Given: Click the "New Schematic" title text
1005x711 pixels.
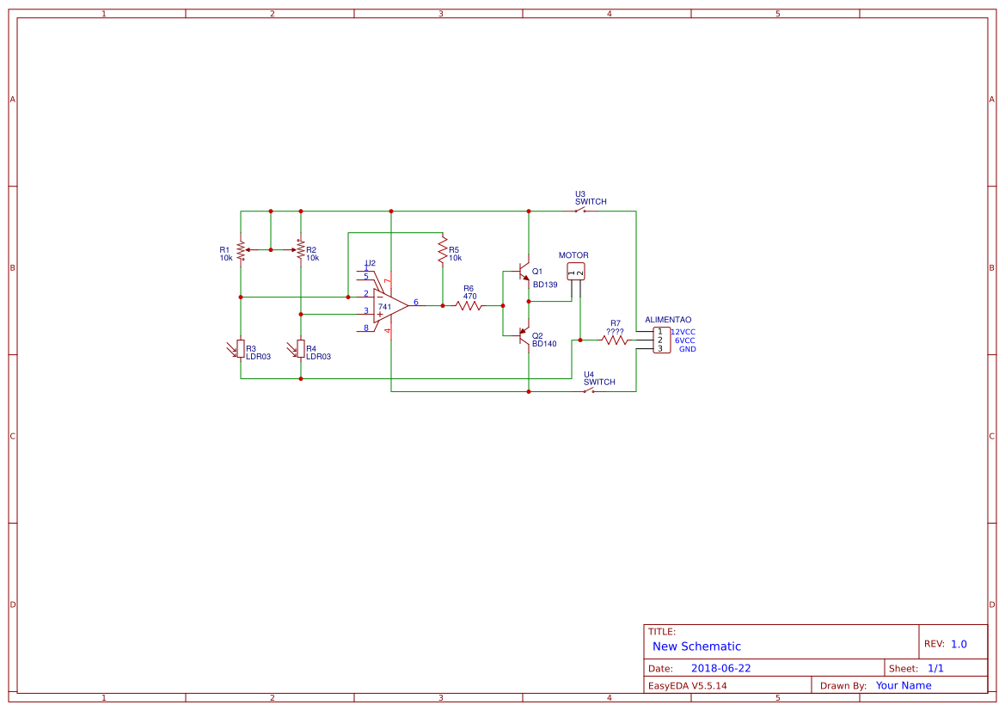Looking at the screenshot, I should click(696, 647).
